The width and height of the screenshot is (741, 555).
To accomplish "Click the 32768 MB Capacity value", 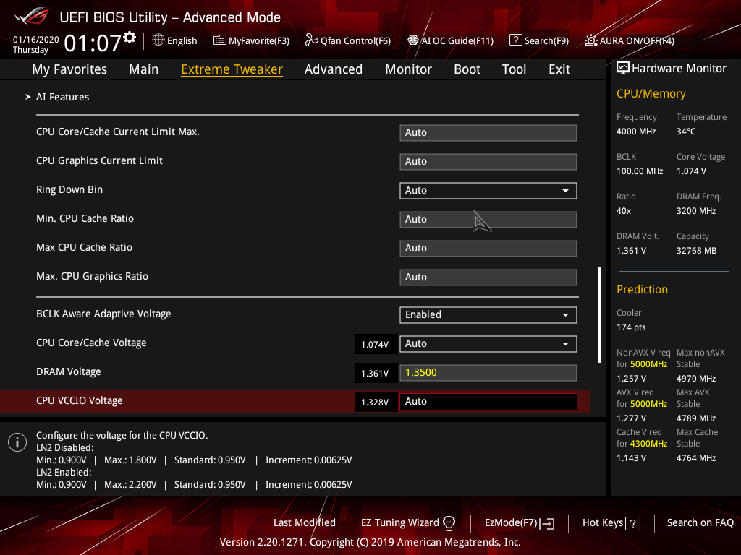I will coord(697,251).
